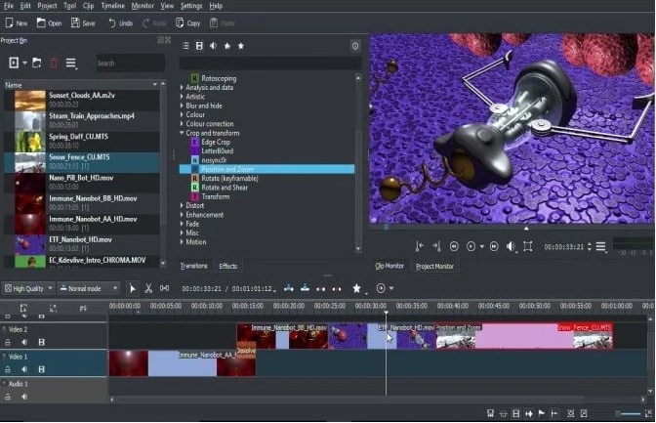Click the favorite effects star in timeline toolbar
Image resolution: width=656 pixels, height=423 pixels.
click(x=356, y=288)
